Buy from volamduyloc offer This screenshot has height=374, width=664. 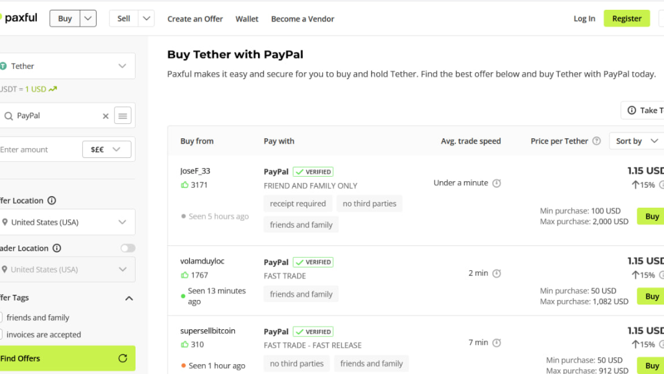pos(651,296)
